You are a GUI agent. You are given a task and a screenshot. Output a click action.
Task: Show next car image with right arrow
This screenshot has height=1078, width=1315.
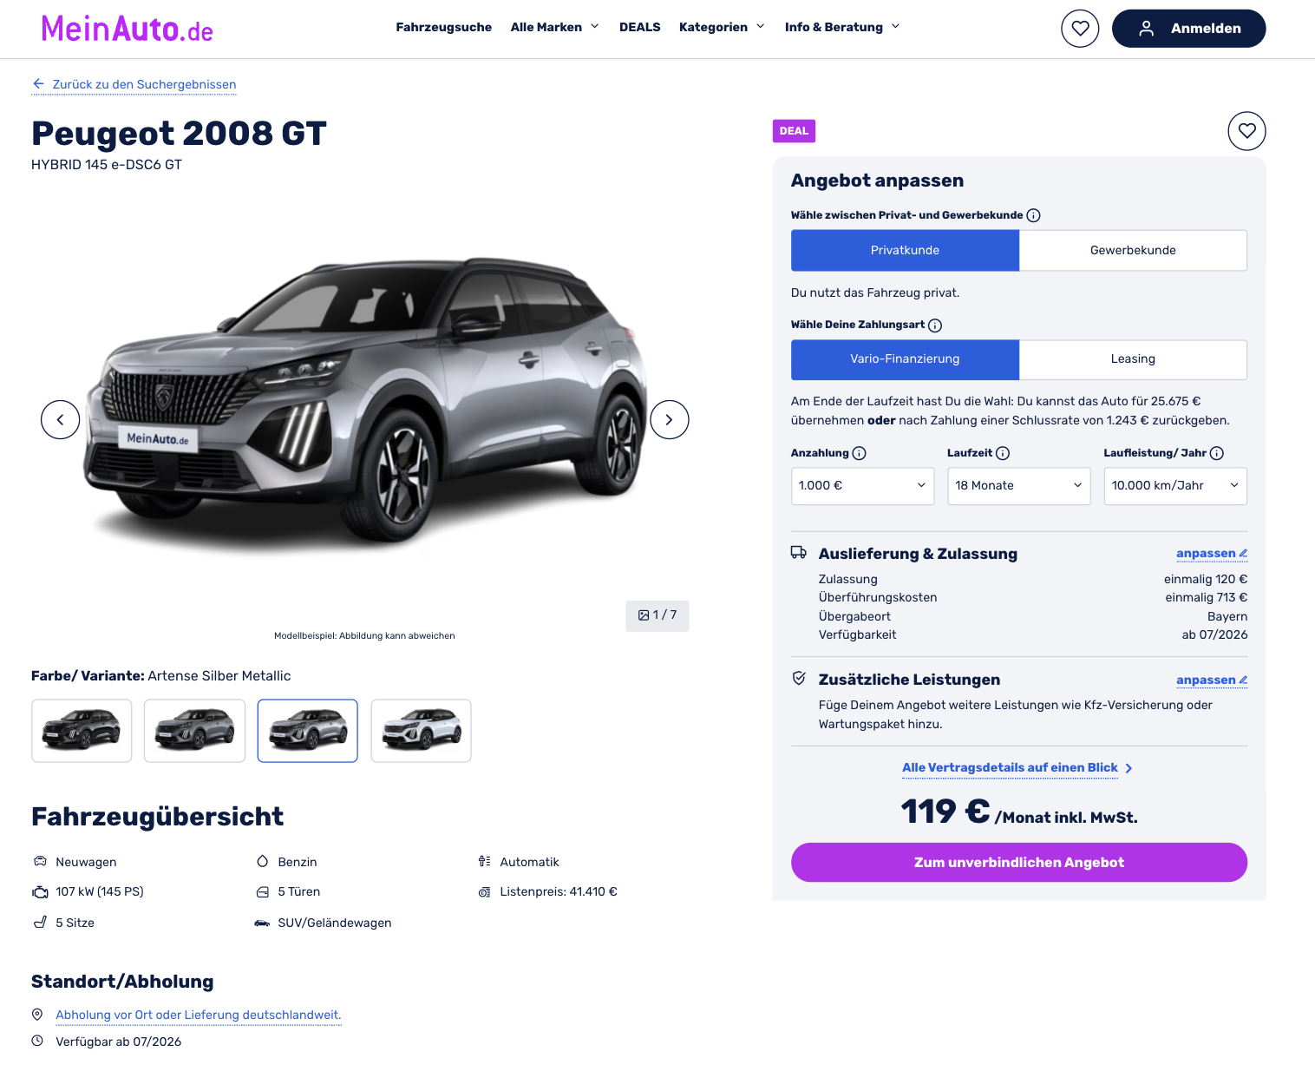(x=669, y=420)
